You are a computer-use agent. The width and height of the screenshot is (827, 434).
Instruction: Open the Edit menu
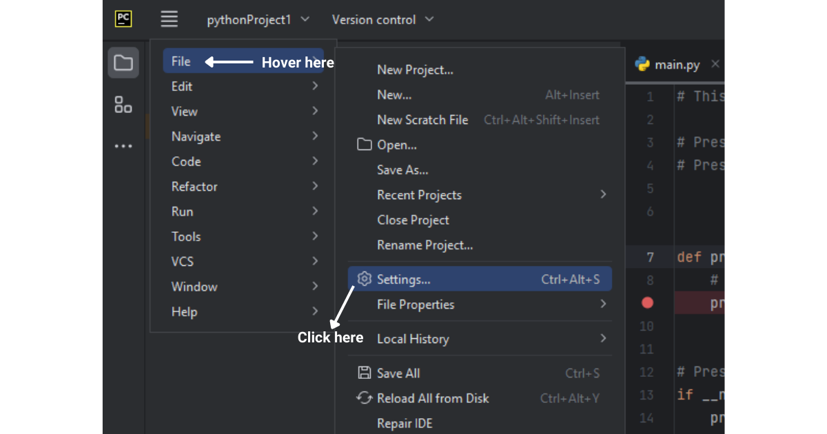243,86
